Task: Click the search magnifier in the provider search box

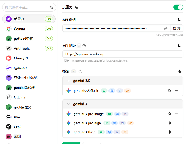Action: (x=51, y=7)
